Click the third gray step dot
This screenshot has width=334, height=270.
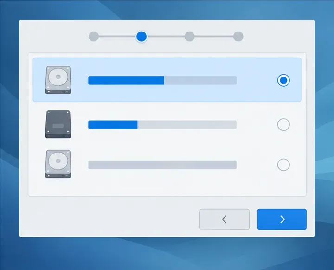(x=189, y=37)
